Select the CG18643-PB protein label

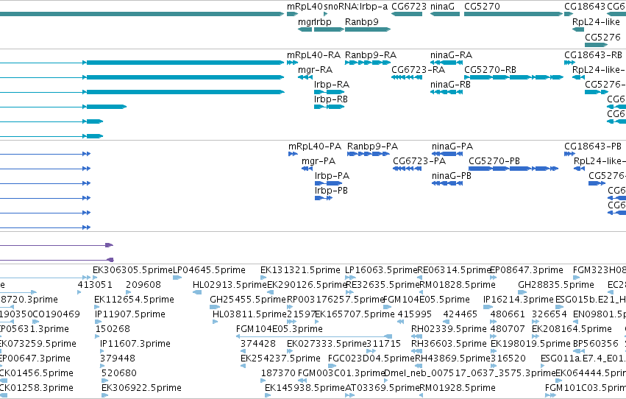[x=592, y=146]
